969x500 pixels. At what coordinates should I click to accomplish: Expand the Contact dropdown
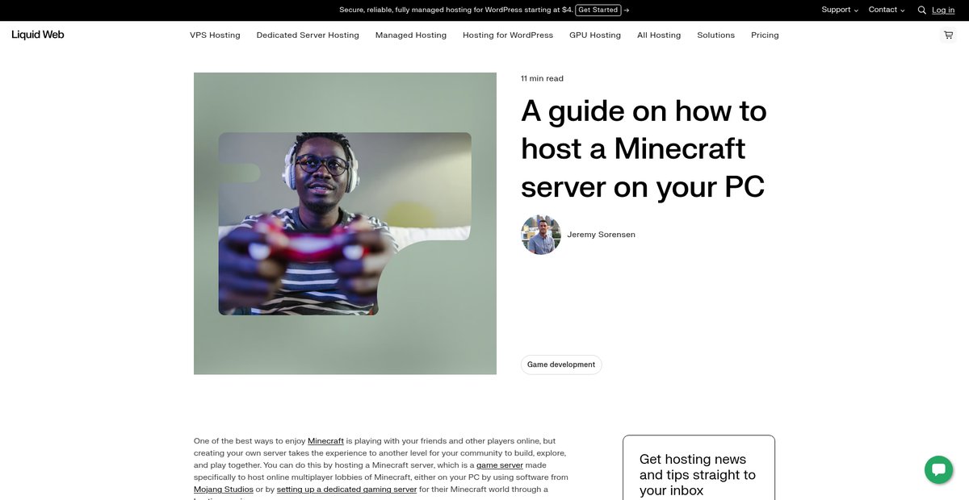click(886, 10)
